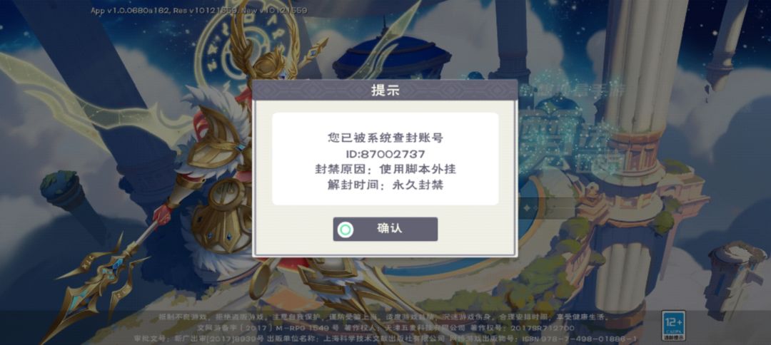This screenshot has width=771, height=345.
Task: Click the 您已被系统查封账号 message line
Action: [385, 138]
